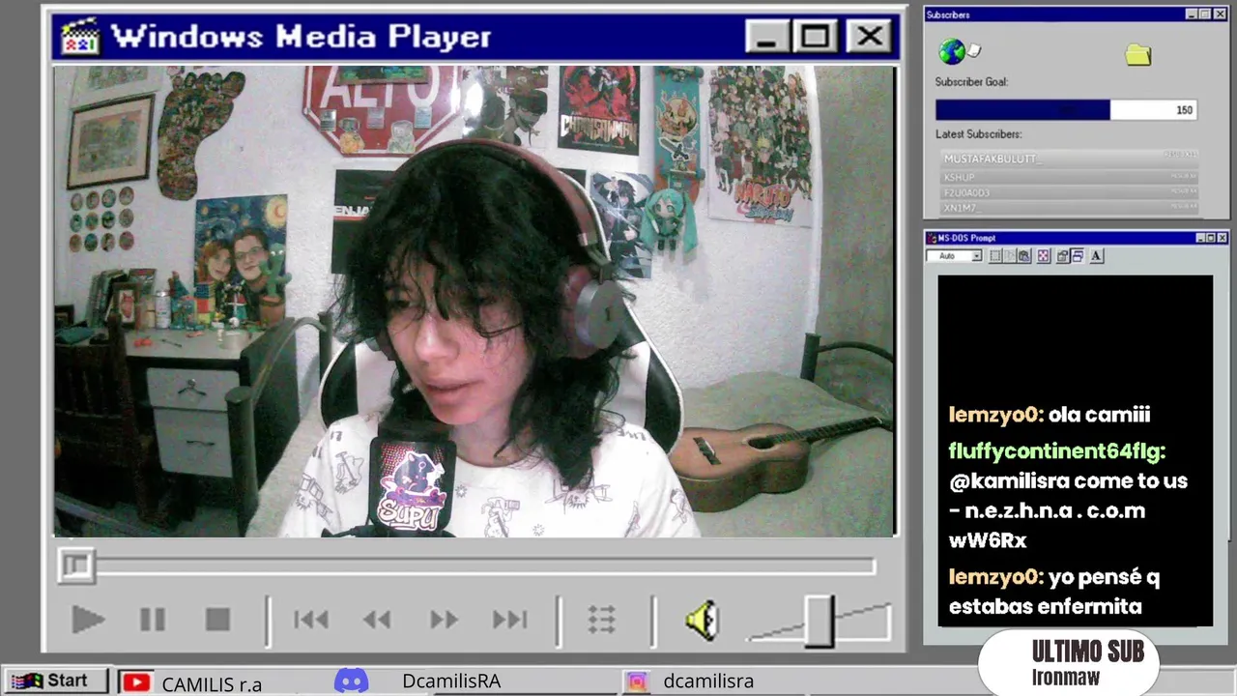Click chat message 'ola camiii'

(x=1100, y=415)
